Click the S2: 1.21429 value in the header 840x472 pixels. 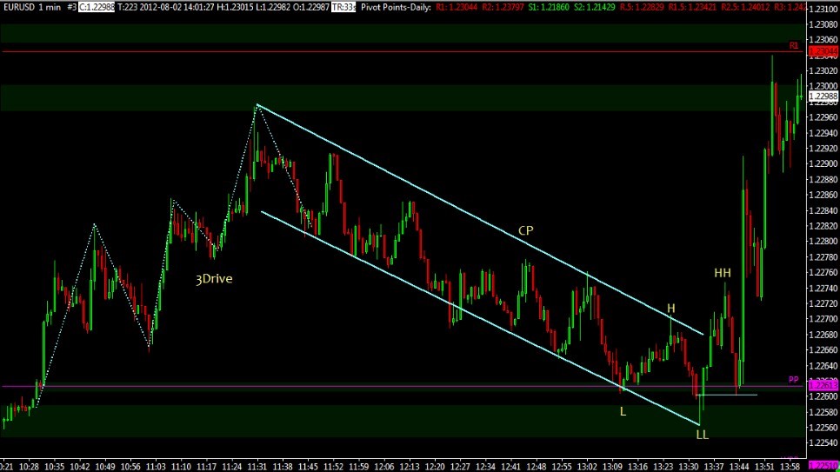[594, 8]
